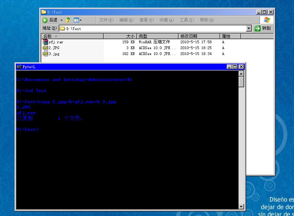Click the command window scrollbar thumb
This screenshot has height=216, width=294.
[241, 82]
